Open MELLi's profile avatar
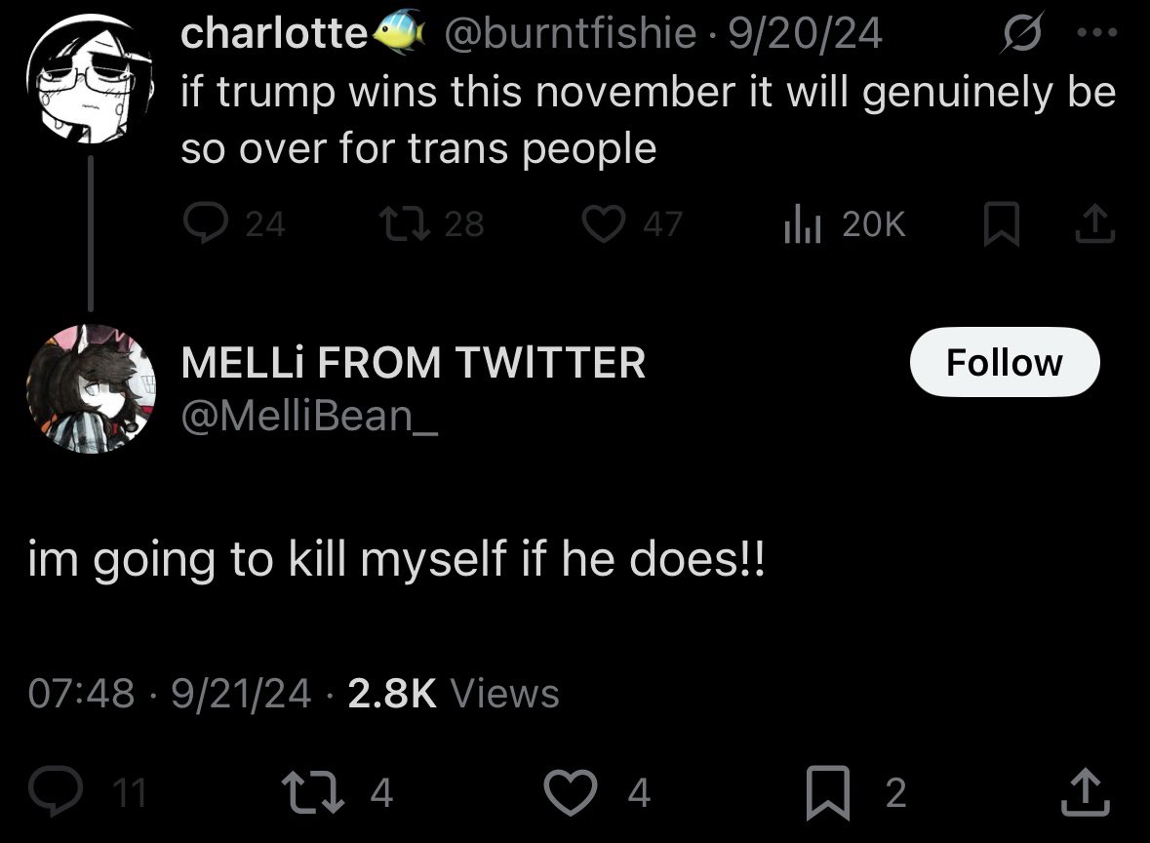The image size is (1150, 843). coord(91,389)
